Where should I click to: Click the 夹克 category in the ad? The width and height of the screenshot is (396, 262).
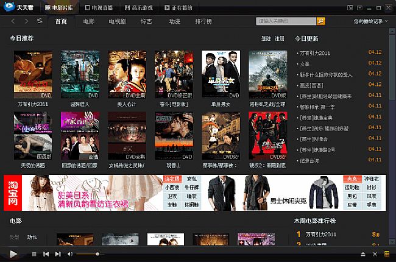click(x=352, y=179)
